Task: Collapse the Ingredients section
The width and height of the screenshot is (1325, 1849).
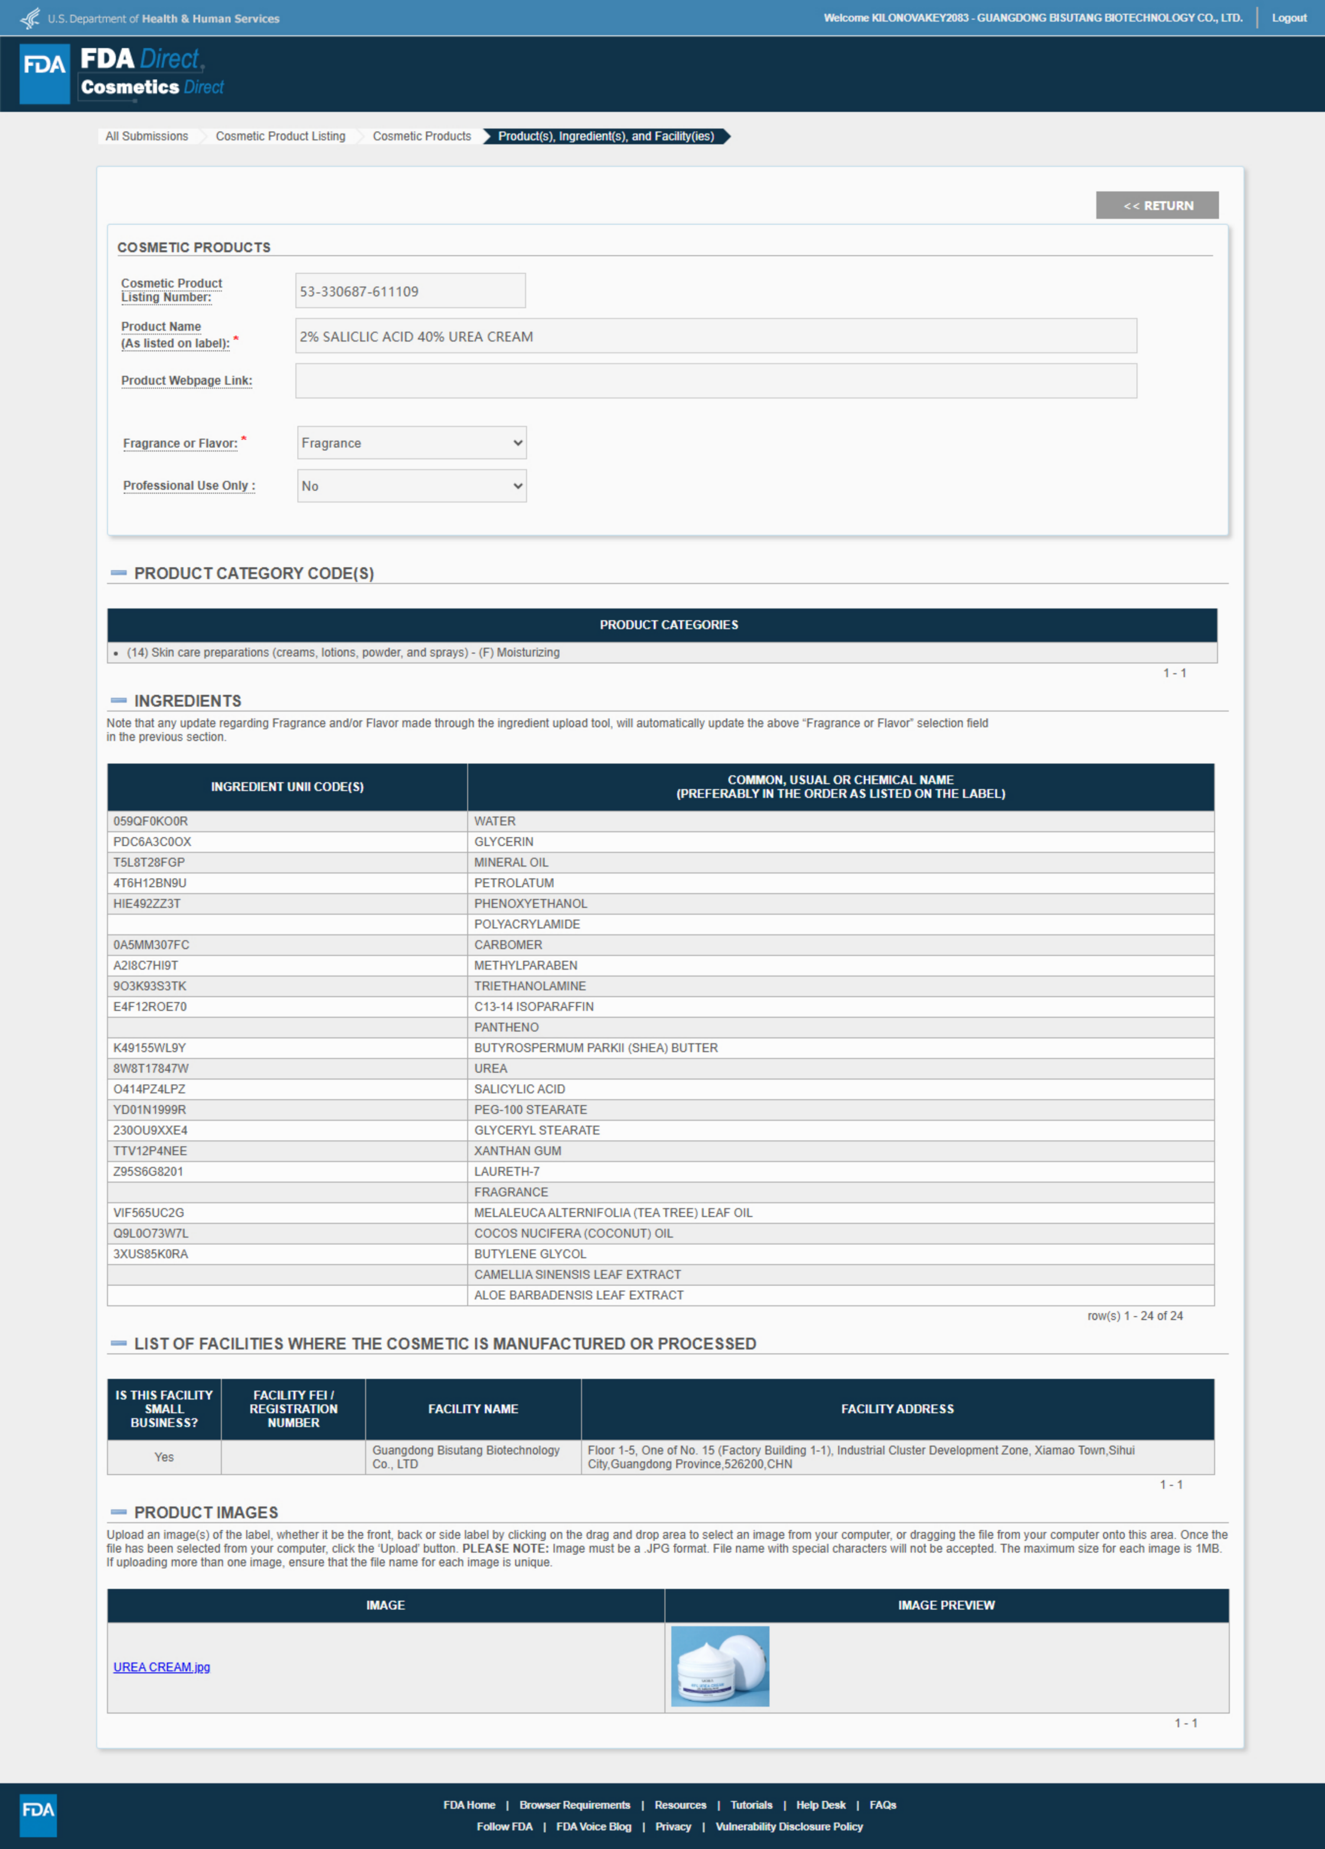Action: pyautogui.click(x=118, y=701)
